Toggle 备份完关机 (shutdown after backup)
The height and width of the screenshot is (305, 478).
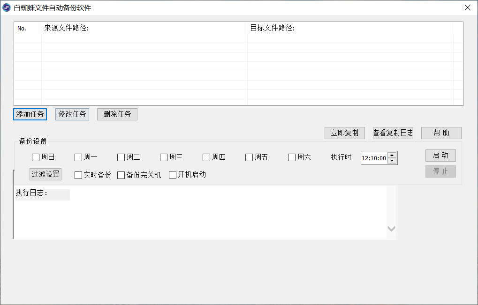(120, 174)
